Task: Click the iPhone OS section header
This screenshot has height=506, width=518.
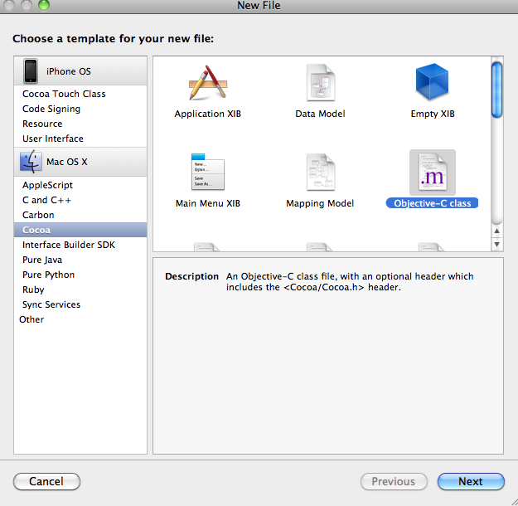Action: (x=80, y=71)
